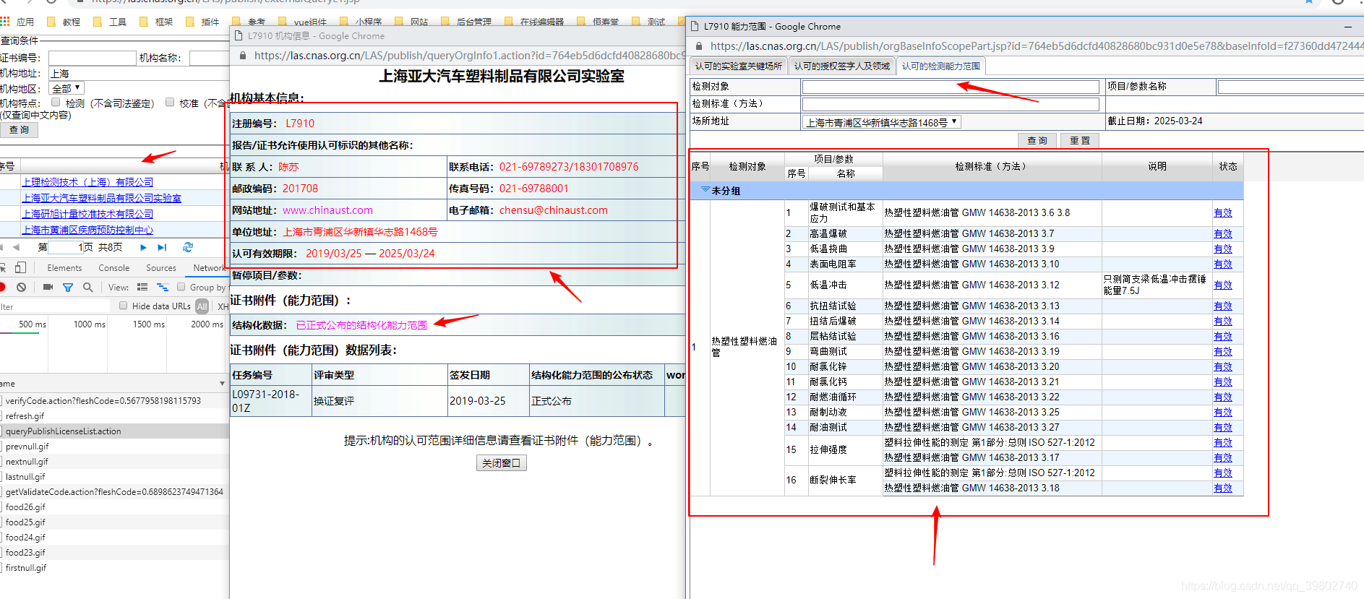Click the 查询 button under 查询条件
The width and height of the screenshot is (1364, 599).
[x=19, y=130]
